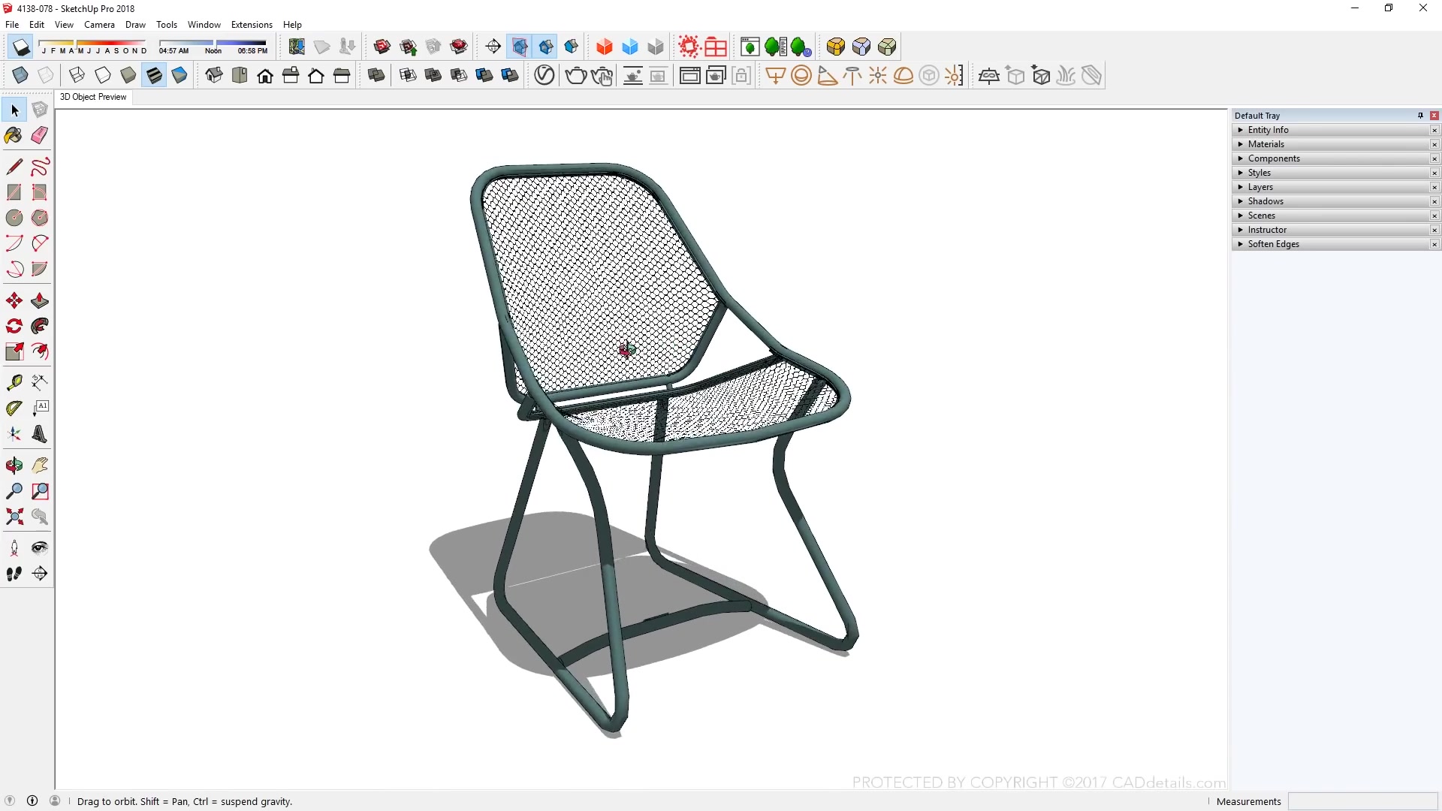Select the Zoom Window tool

pos(40,491)
